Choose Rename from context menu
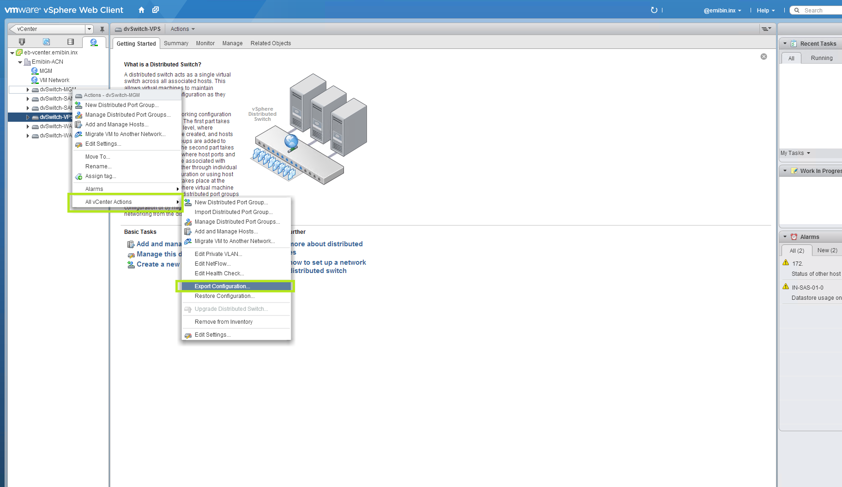Viewport: 842px width, 487px height. coord(127,166)
